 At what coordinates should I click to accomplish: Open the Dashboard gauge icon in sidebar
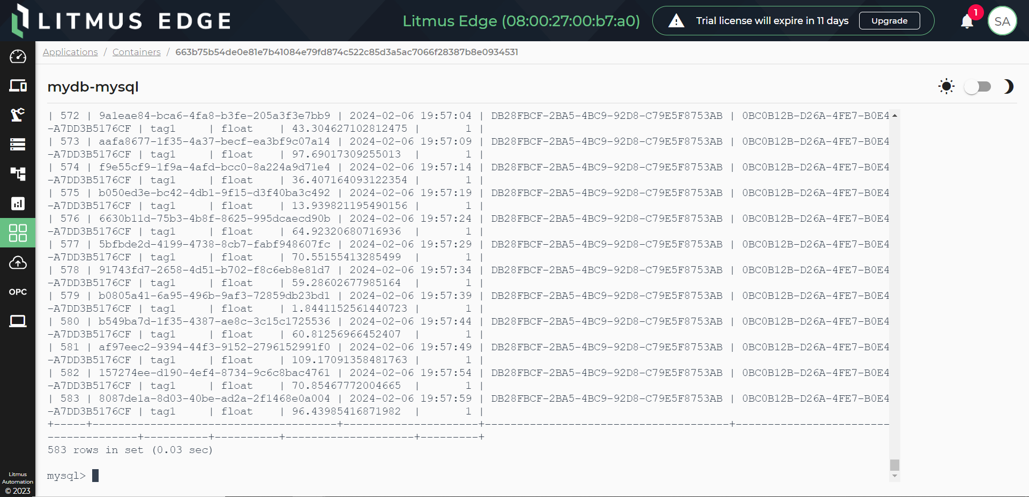[18, 56]
